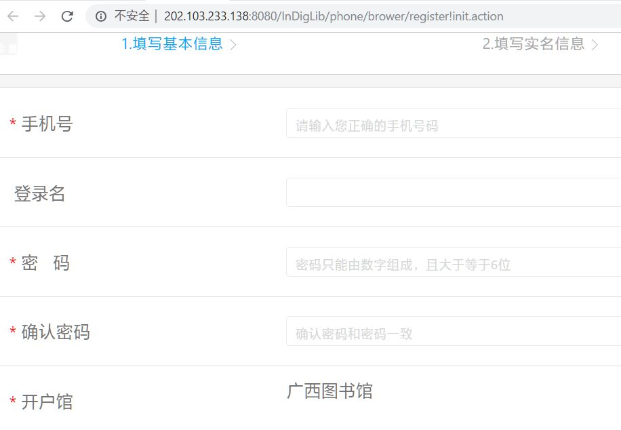Click the 不安全 security warning label
This screenshot has height=430, width=621.
[x=132, y=16]
